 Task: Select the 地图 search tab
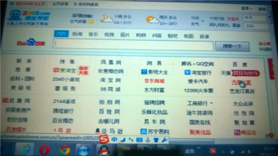188,36
